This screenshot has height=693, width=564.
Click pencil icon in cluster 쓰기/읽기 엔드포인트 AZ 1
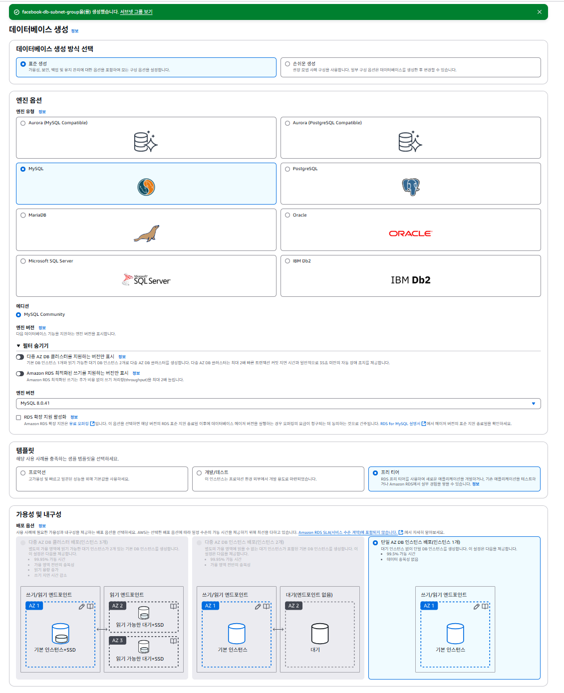click(x=81, y=607)
